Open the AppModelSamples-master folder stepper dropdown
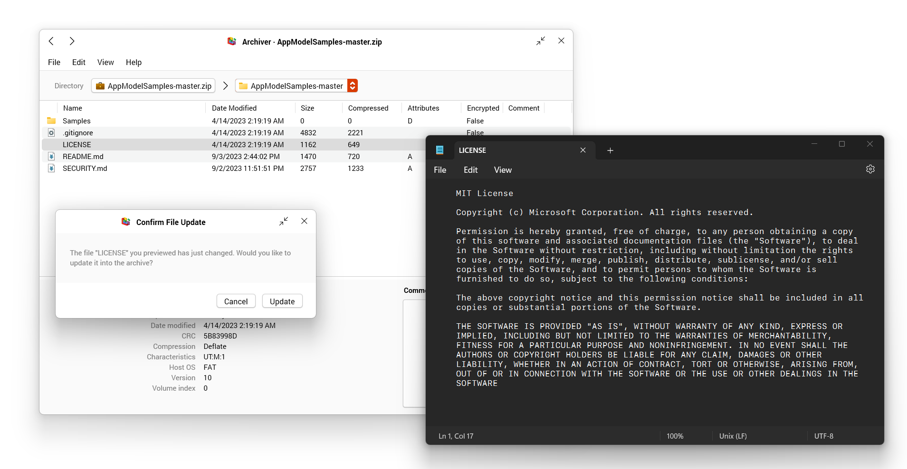 pyautogui.click(x=353, y=85)
